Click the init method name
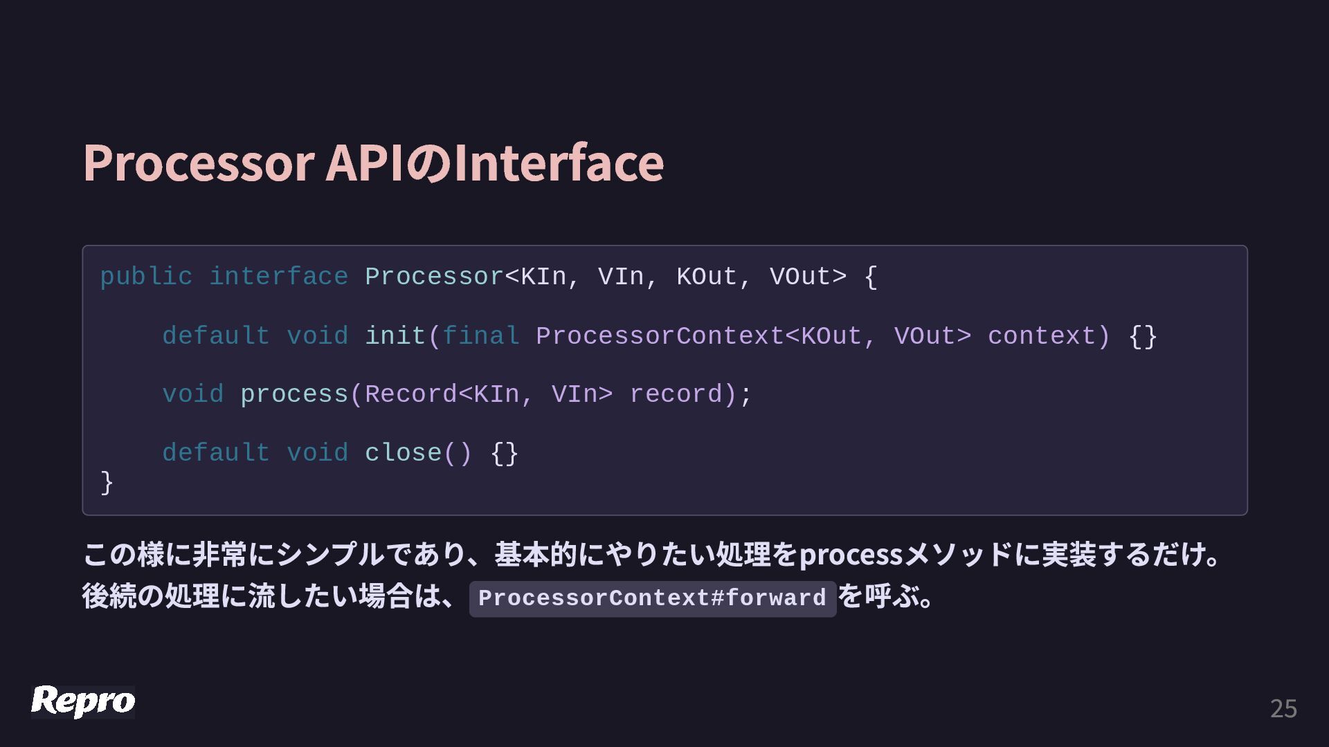Screen dimensions: 1329x747 tap(395, 336)
